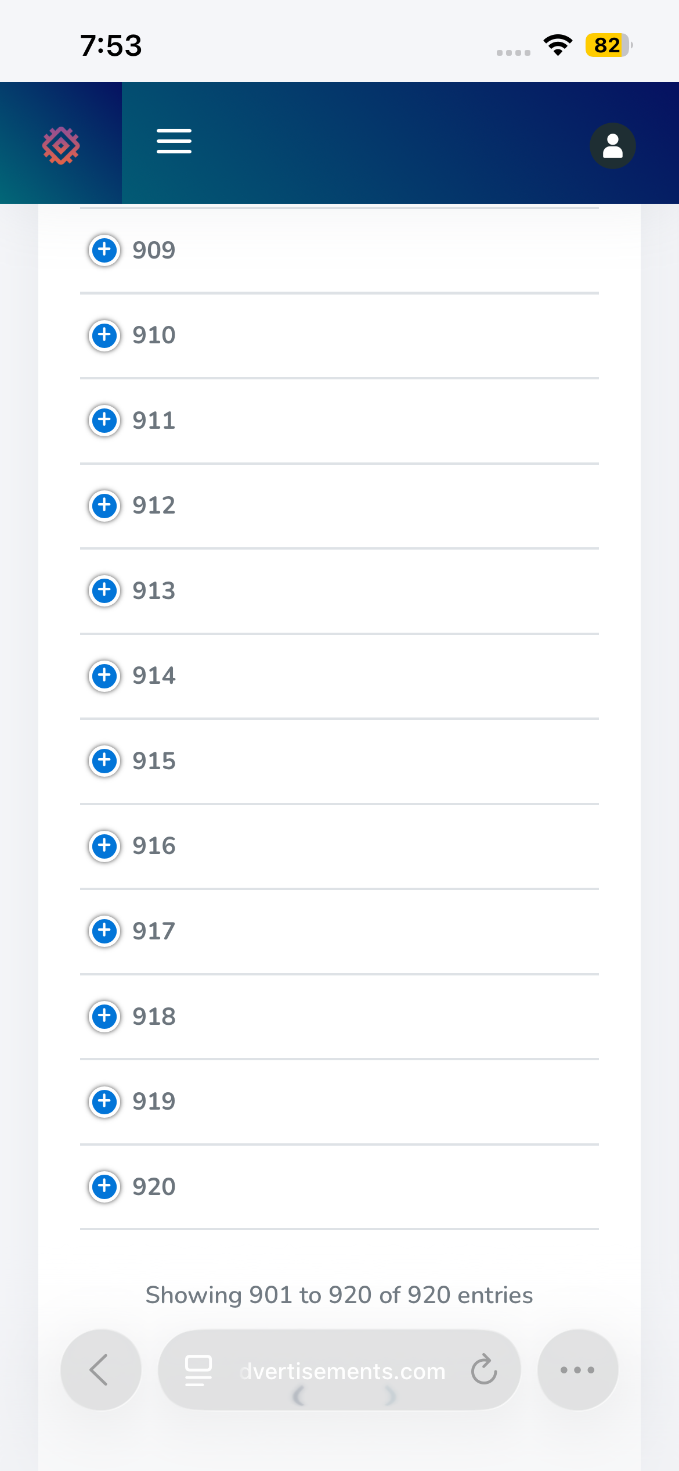This screenshot has height=1471, width=679.
Task: Open browser three-dot more options
Action: [577, 1369]
